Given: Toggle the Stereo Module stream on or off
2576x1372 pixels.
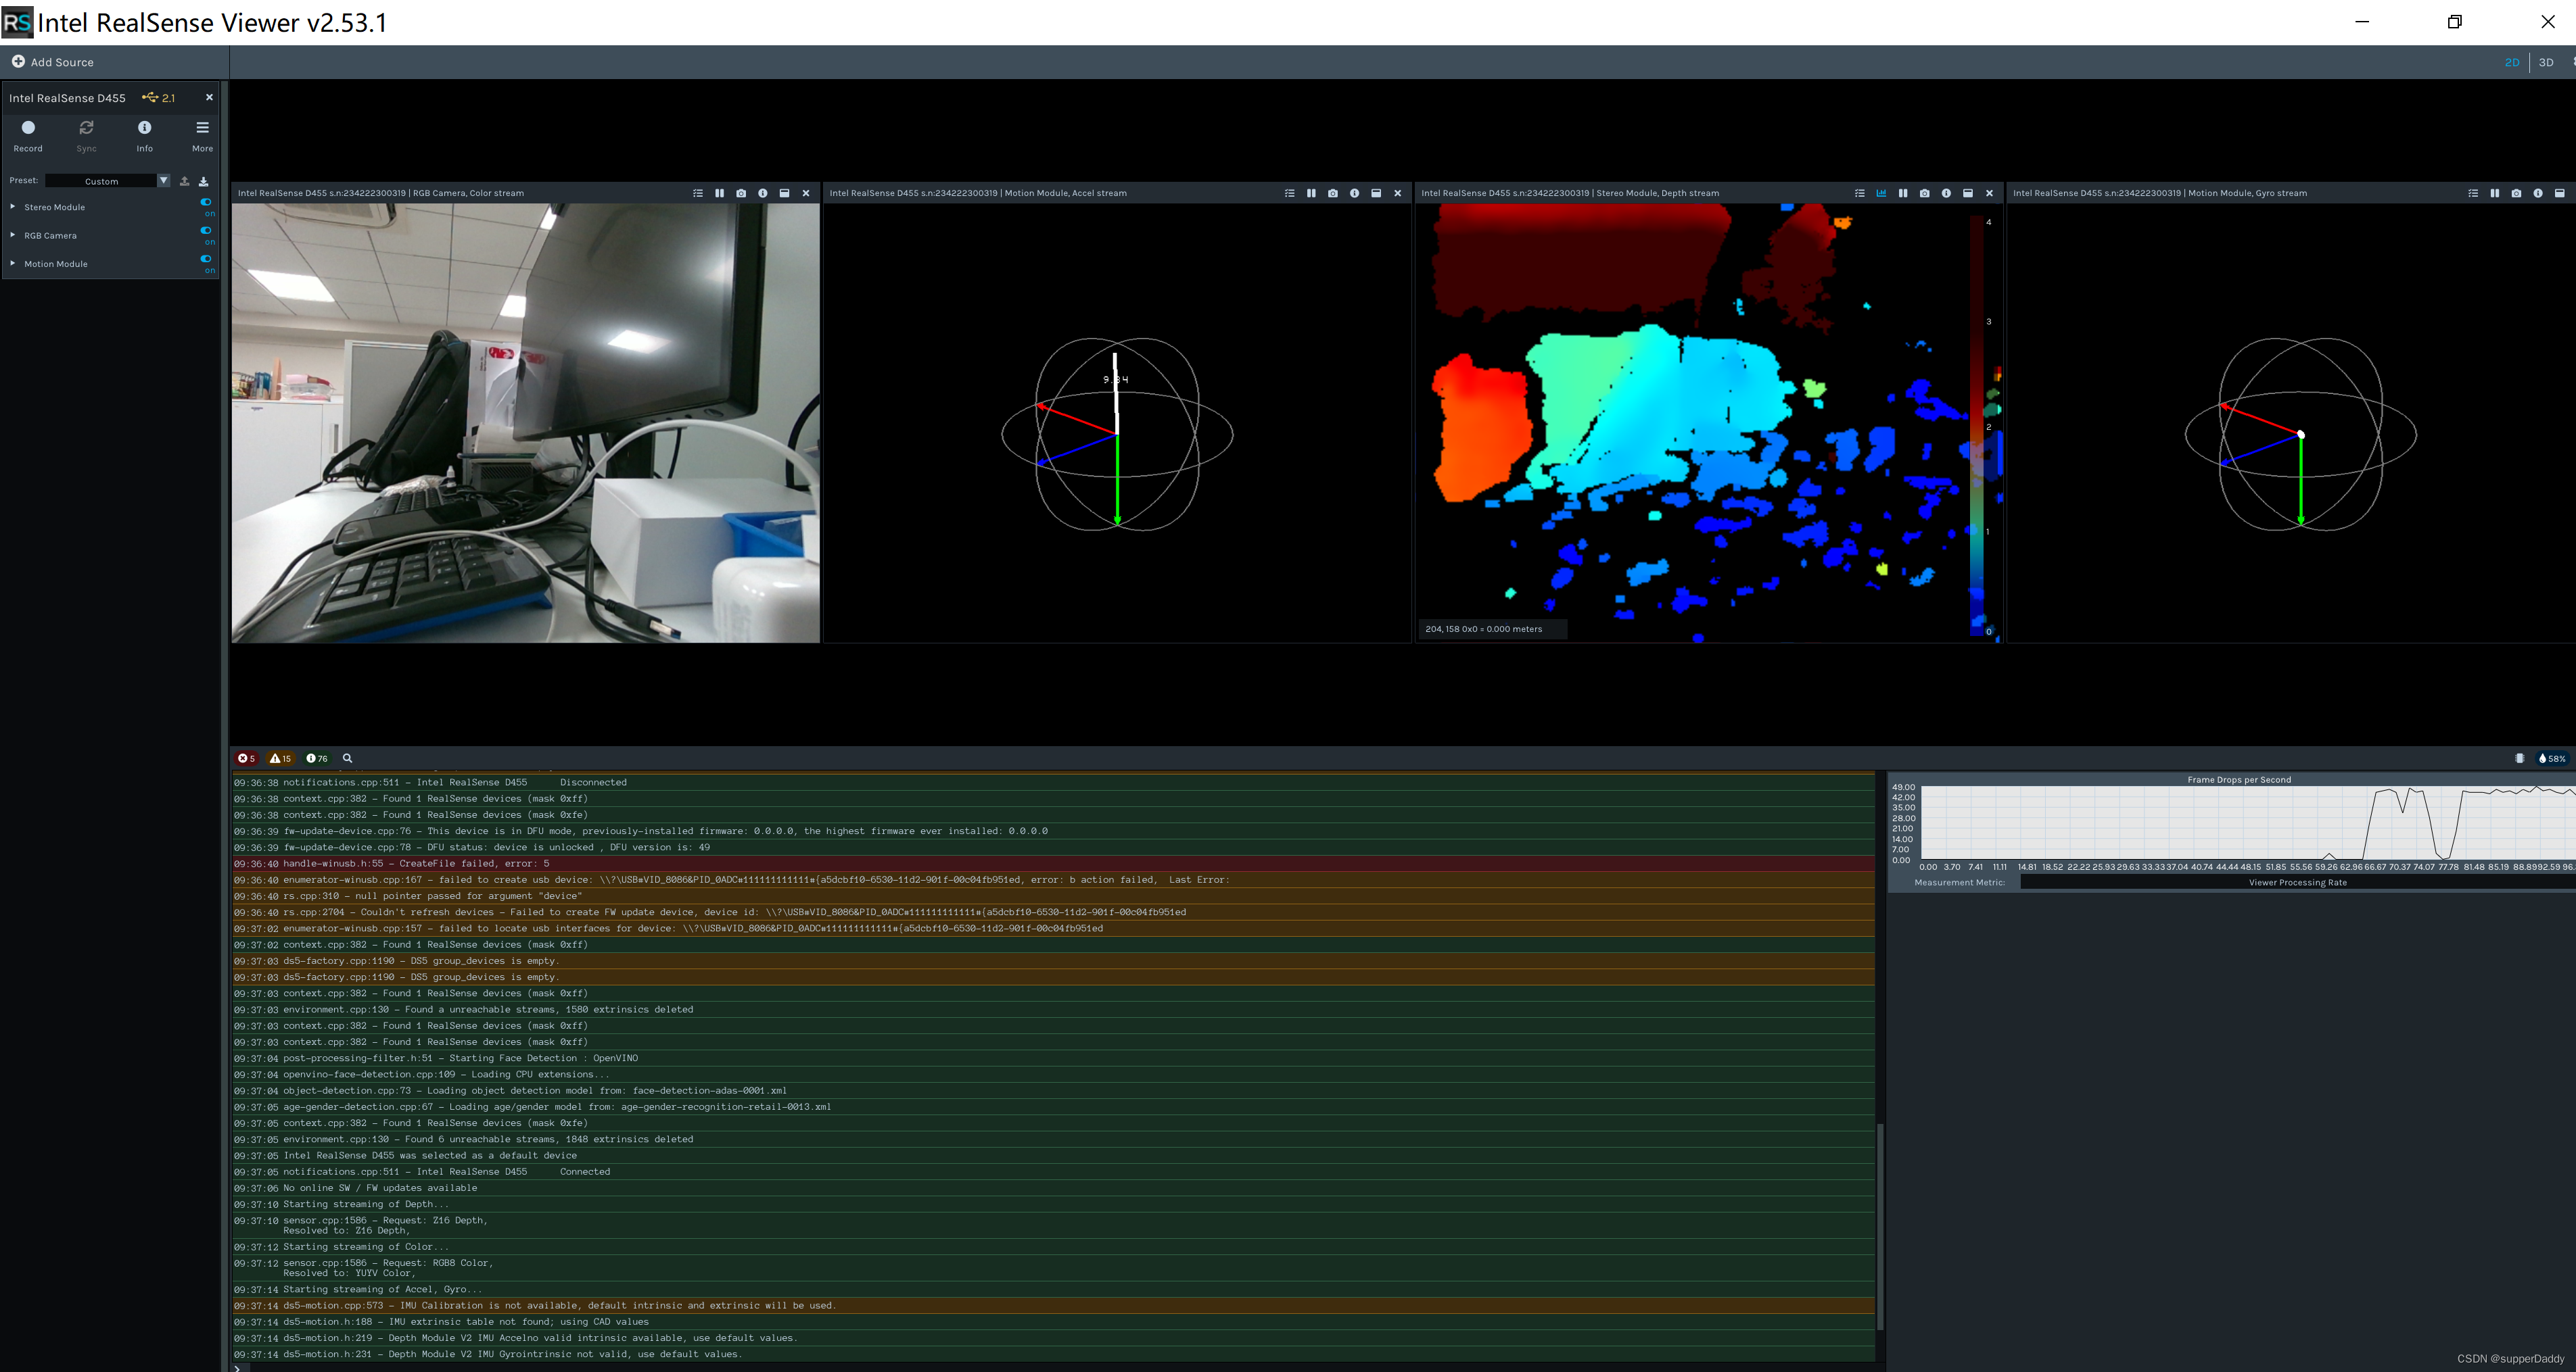Looking at the screenshot, I should click(205, 203).
